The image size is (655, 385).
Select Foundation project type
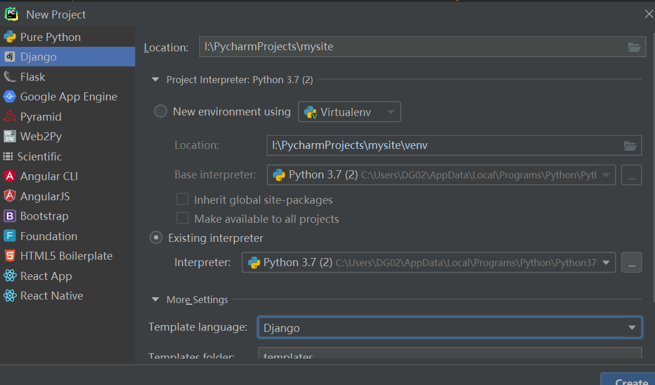pos(68,236)
